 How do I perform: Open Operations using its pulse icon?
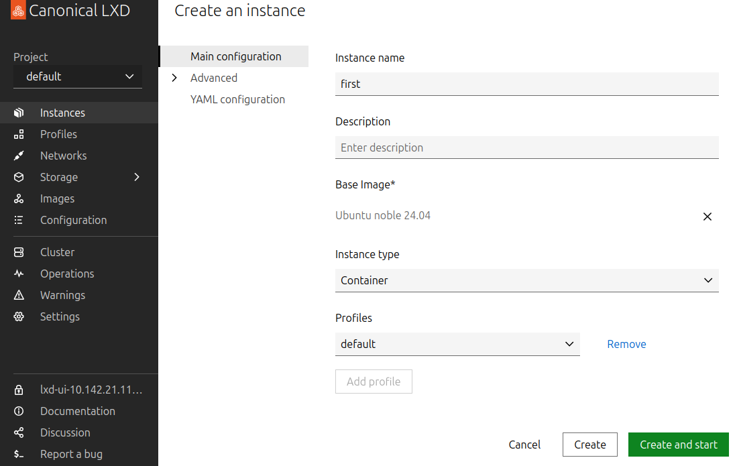19,274
